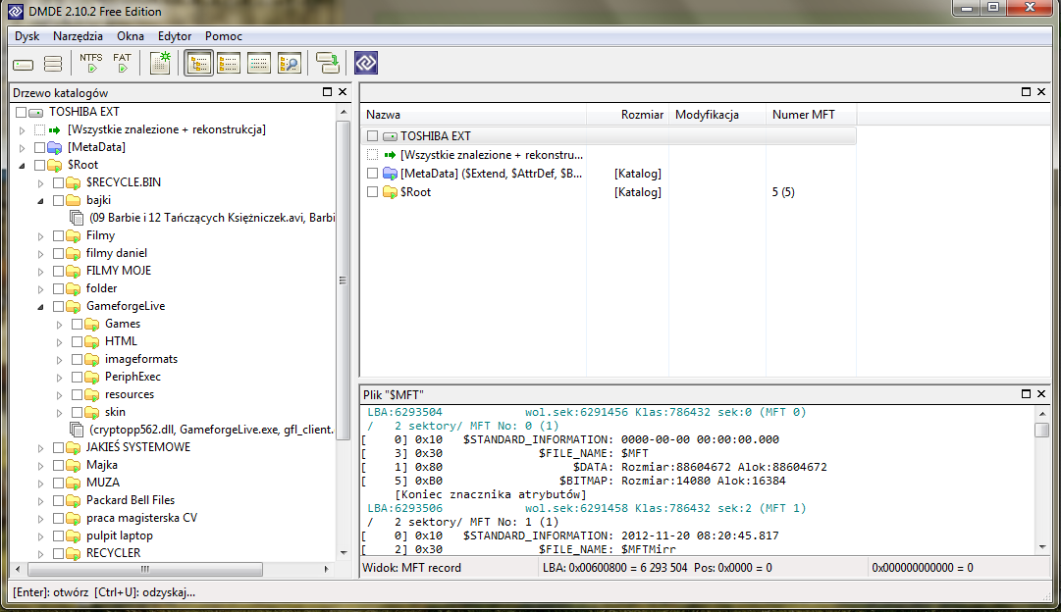Tick the GameforgeLive folder checkbox
The height and width of the screenshot is (612, 1061).
click(x=58, y=306)
